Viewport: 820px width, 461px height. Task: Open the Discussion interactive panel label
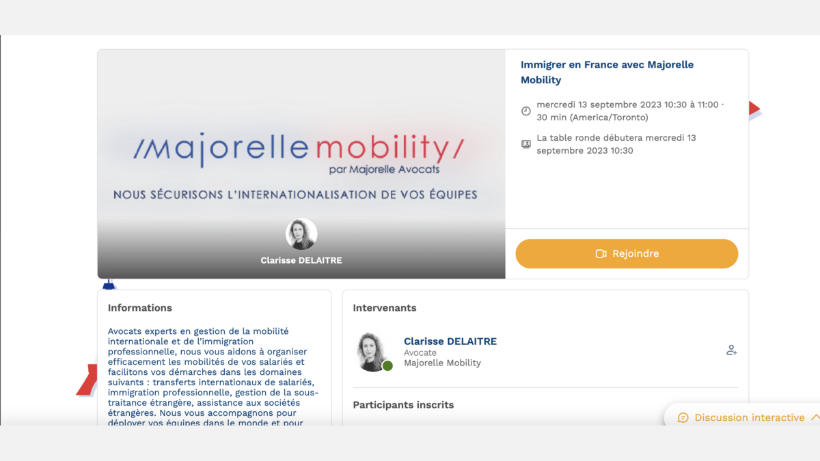pos(749,418)
